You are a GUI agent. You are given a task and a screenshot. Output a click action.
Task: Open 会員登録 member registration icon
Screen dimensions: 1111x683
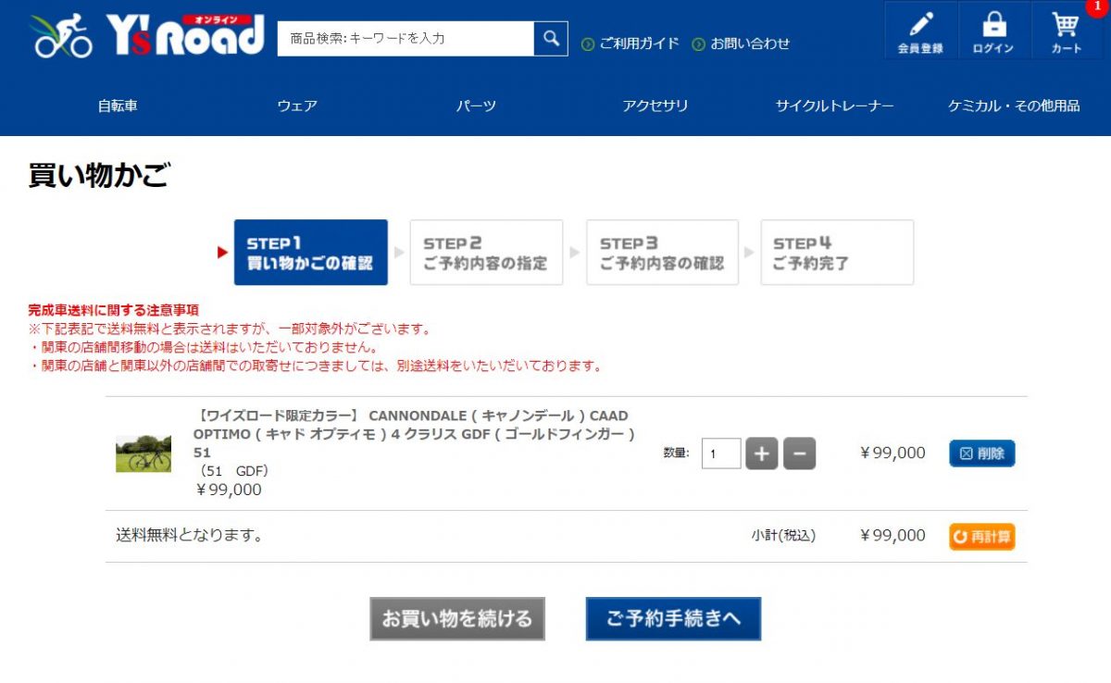pyautogui.click(x=920, y=31)
